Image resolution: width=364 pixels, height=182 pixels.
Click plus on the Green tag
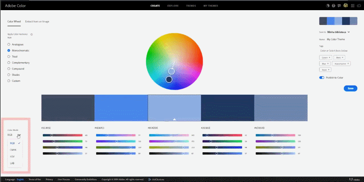pos(329,57)
